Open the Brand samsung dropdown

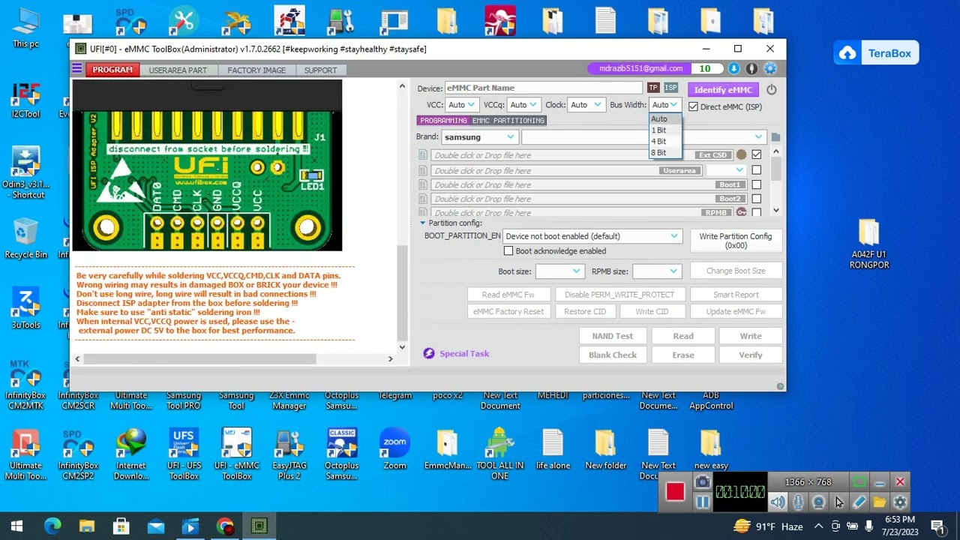point(478,137)
